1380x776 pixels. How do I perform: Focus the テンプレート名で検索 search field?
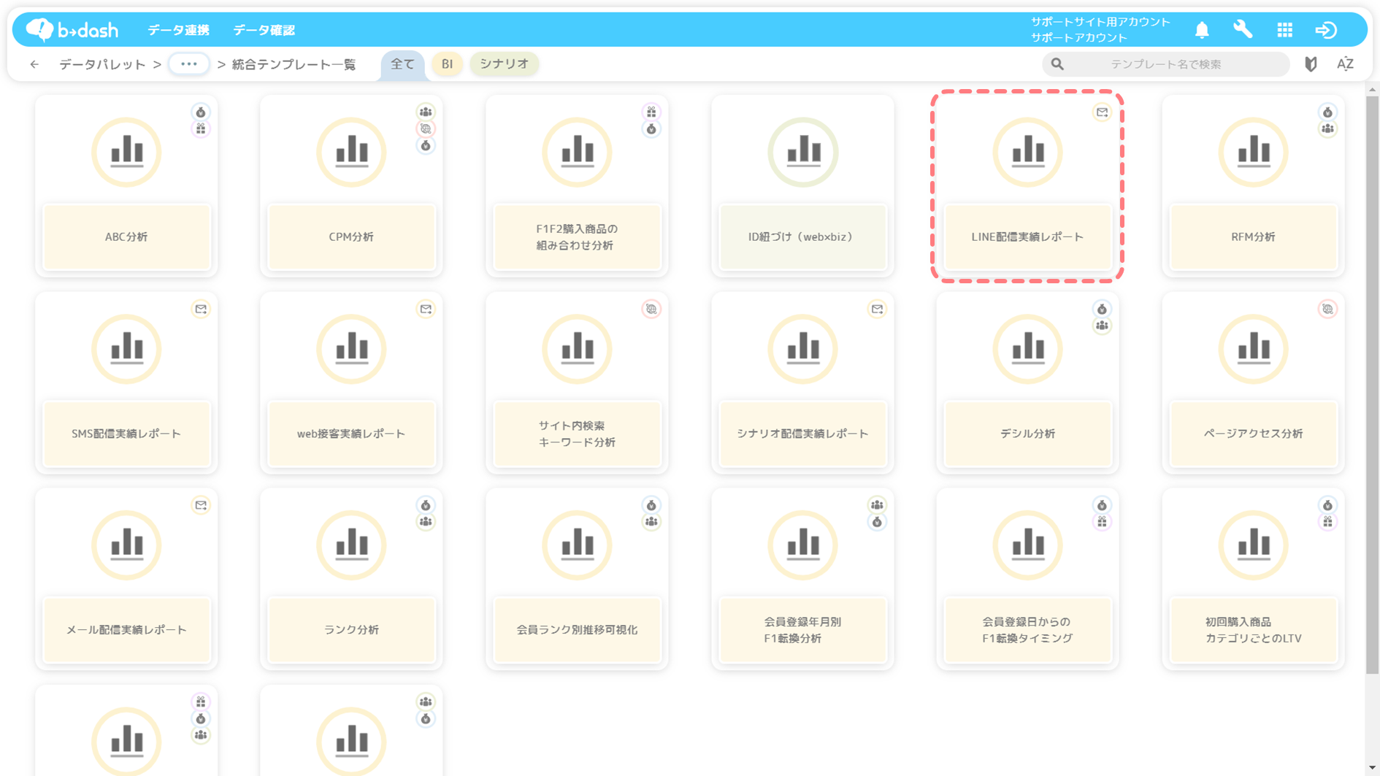pyautogui.click(x=1165, y=64)
